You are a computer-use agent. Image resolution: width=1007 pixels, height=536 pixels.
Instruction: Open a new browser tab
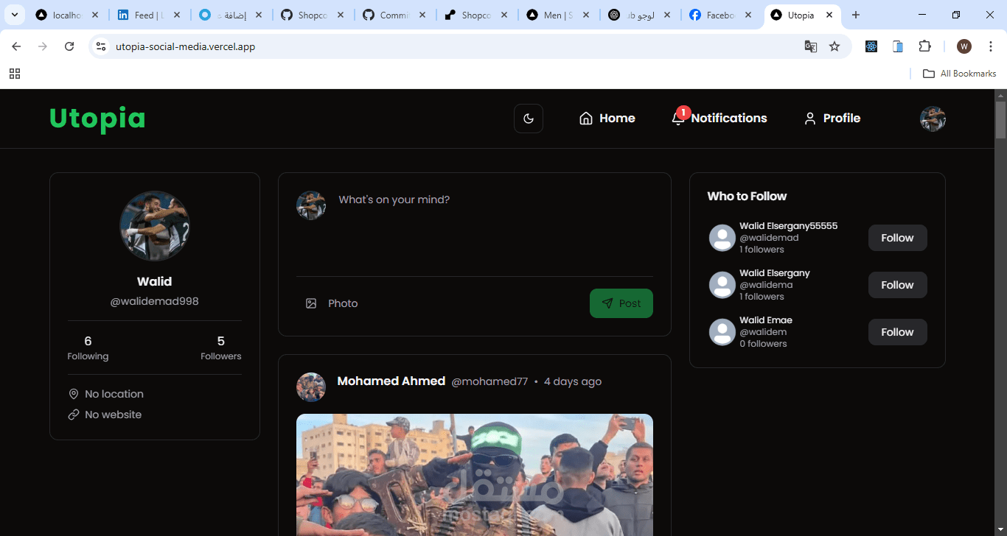pos(856,15)
